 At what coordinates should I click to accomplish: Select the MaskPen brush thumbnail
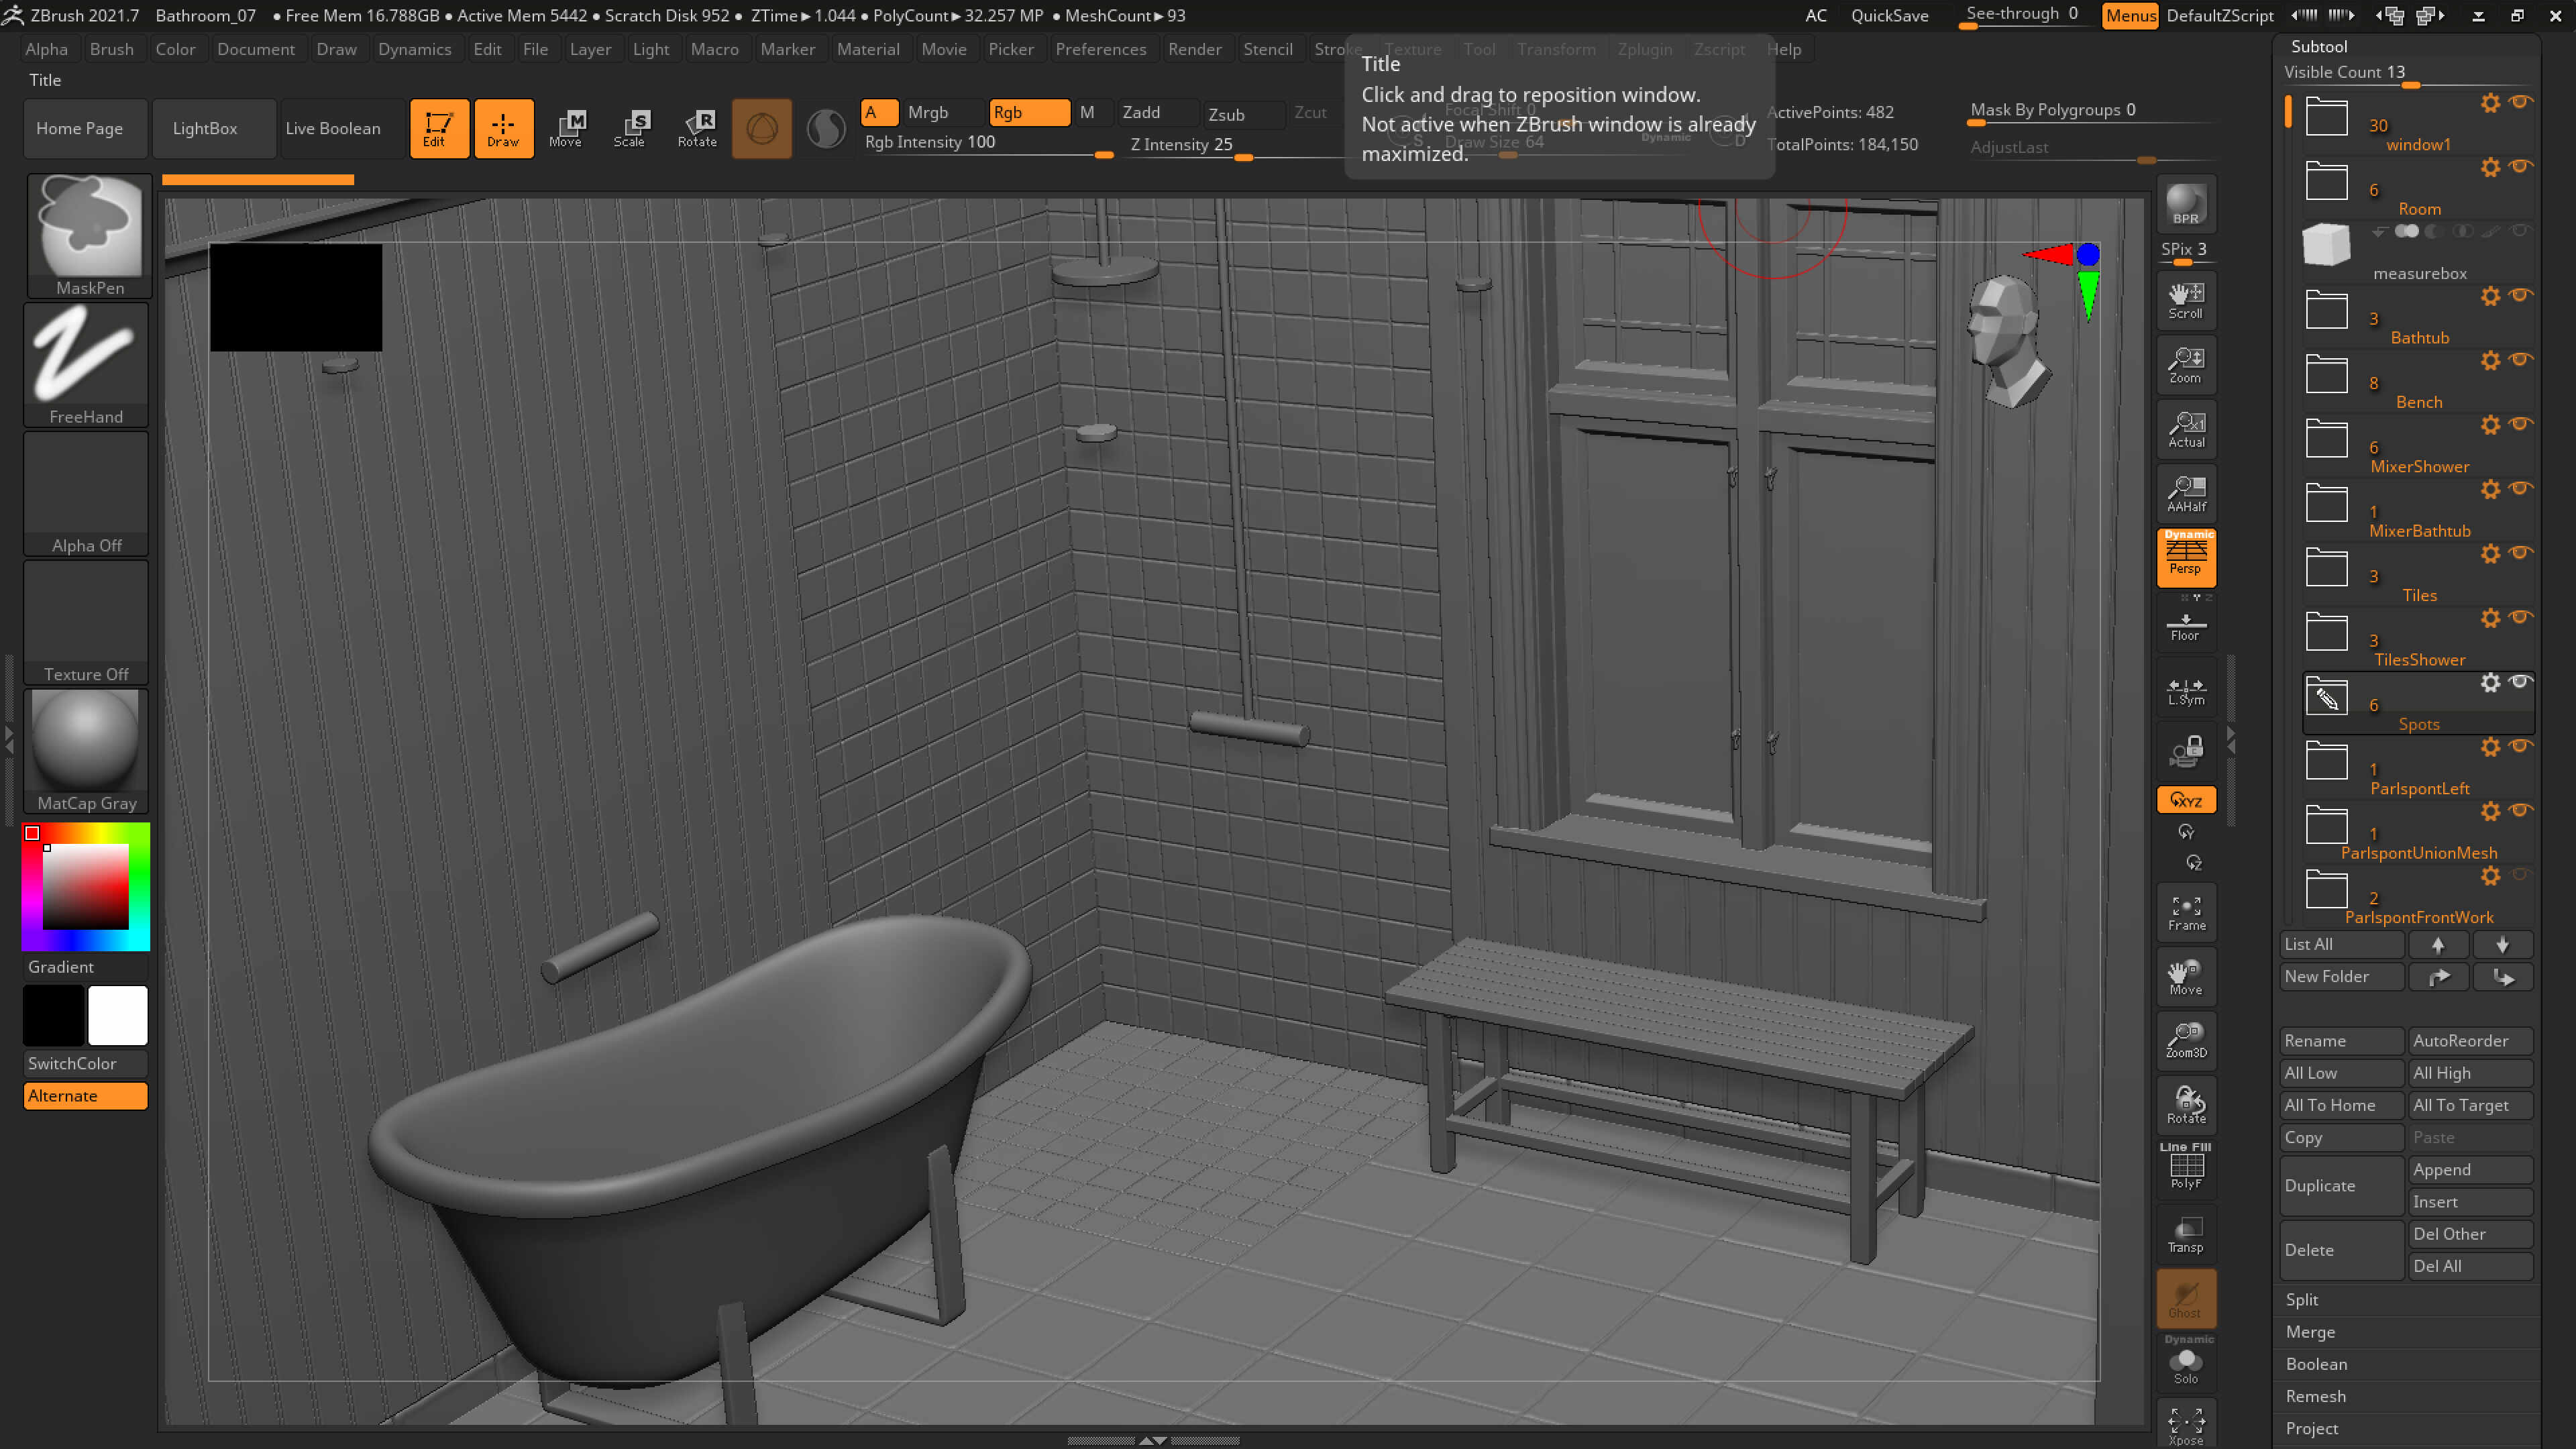point(89,235)
